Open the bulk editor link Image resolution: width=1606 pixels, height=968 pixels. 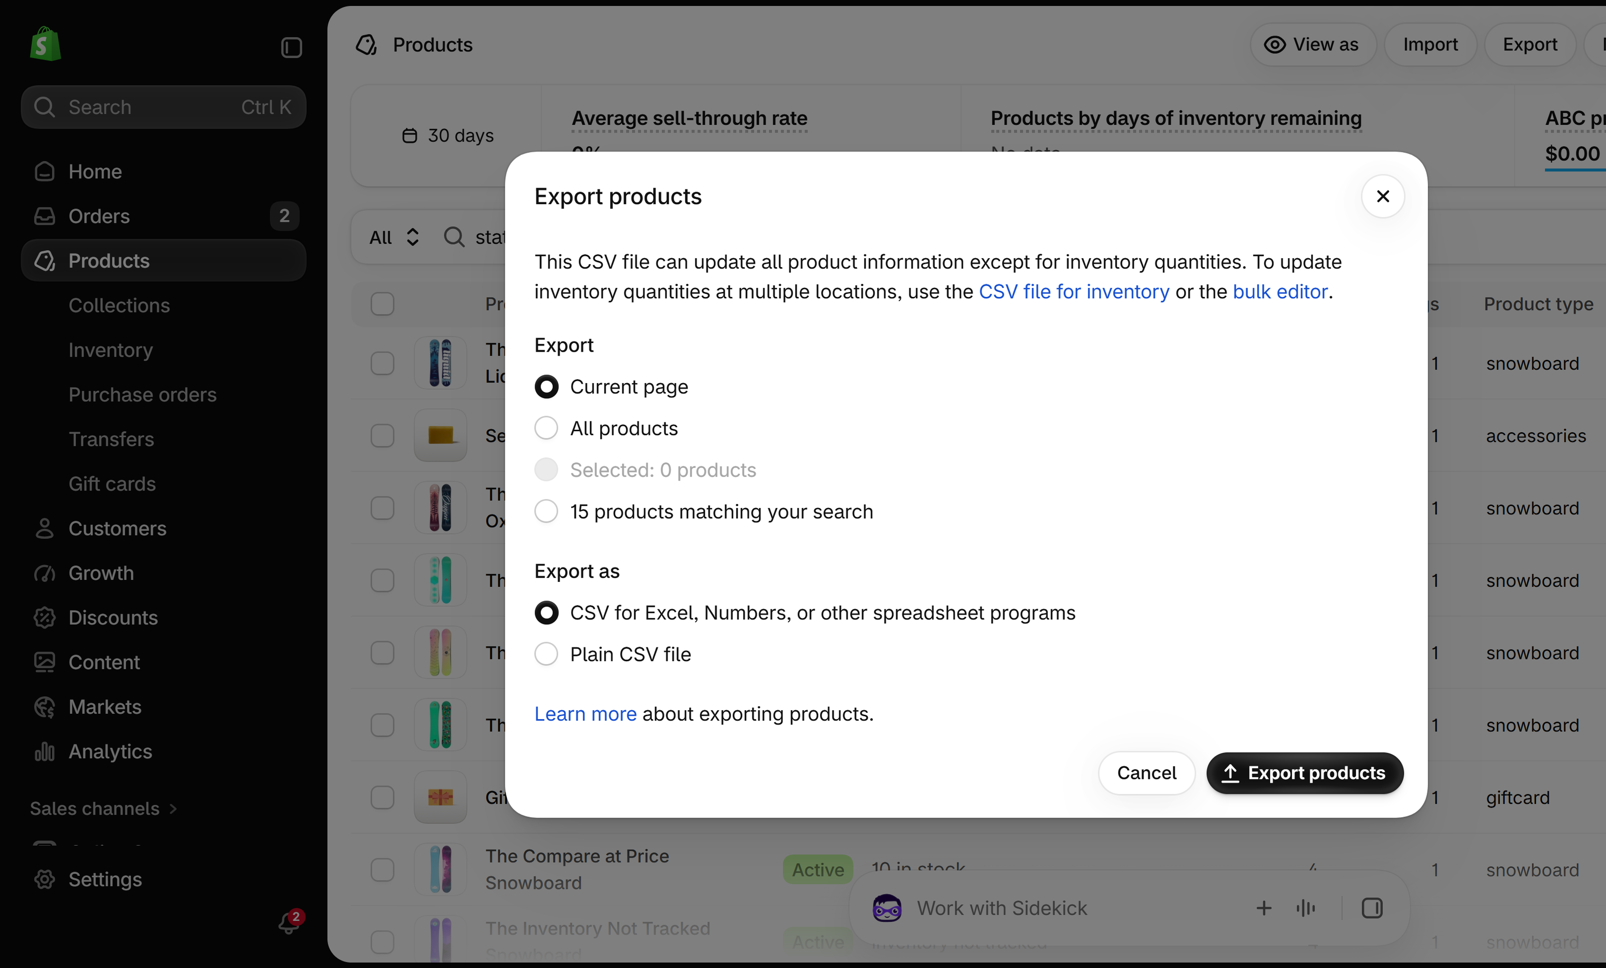click(1279, 291)
